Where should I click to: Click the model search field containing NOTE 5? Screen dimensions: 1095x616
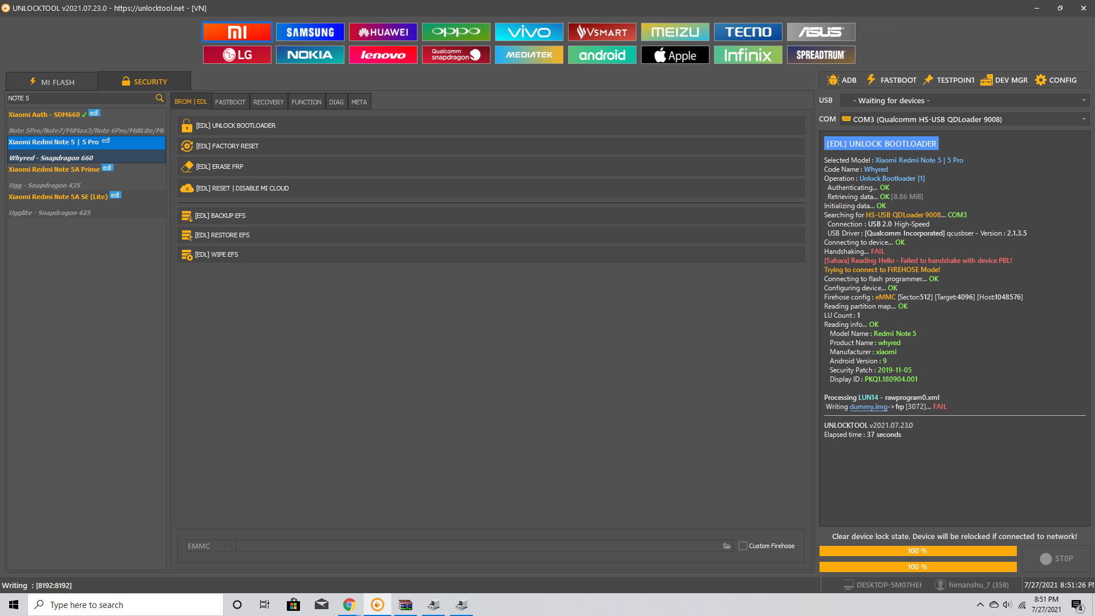pyautogui.click(x=80, y=98)
